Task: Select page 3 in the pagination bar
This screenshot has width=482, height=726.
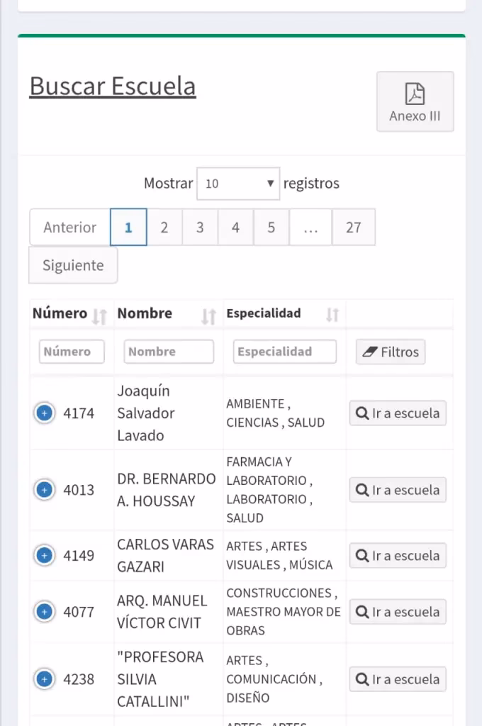Action: pyautogui.click(x=200, y=227)
